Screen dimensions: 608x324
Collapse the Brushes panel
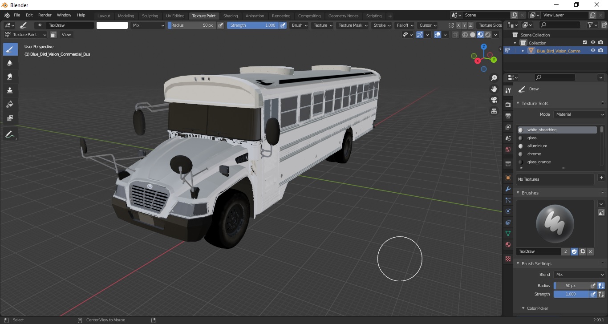tap(518, 193)
